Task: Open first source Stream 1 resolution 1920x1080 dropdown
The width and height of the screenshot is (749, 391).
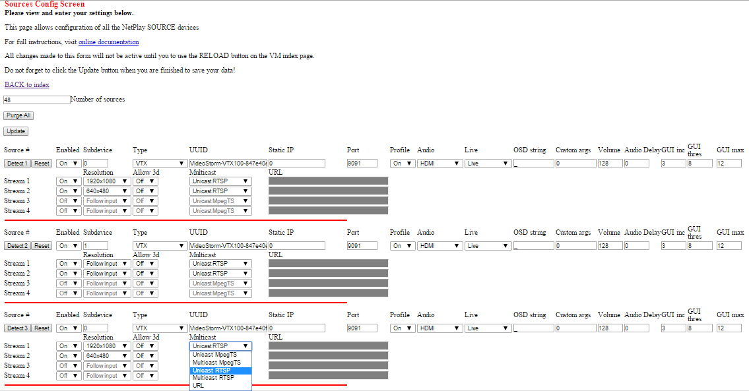Action: 107,181
